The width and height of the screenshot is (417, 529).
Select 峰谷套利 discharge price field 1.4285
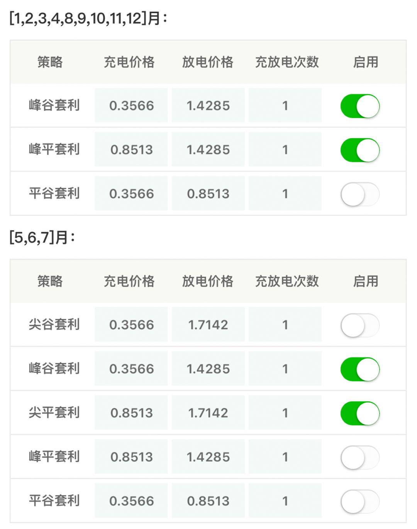click(208, 105)
